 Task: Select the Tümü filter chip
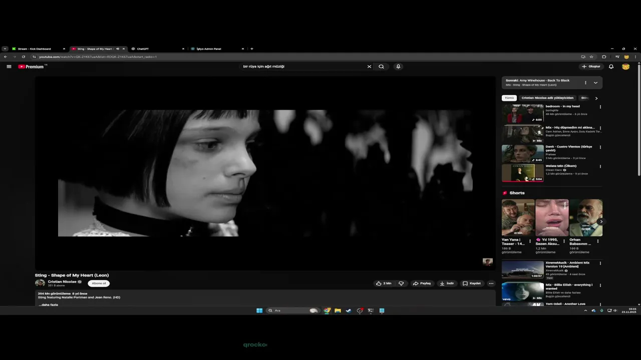pos(509,98)
